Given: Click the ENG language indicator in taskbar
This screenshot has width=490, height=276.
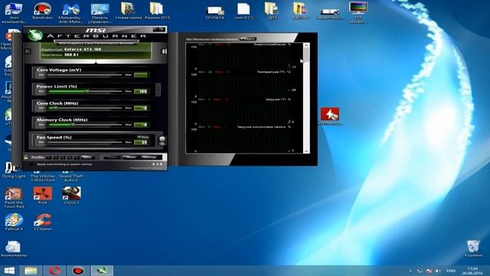Looking at the screenshot, I should (451, 271).
